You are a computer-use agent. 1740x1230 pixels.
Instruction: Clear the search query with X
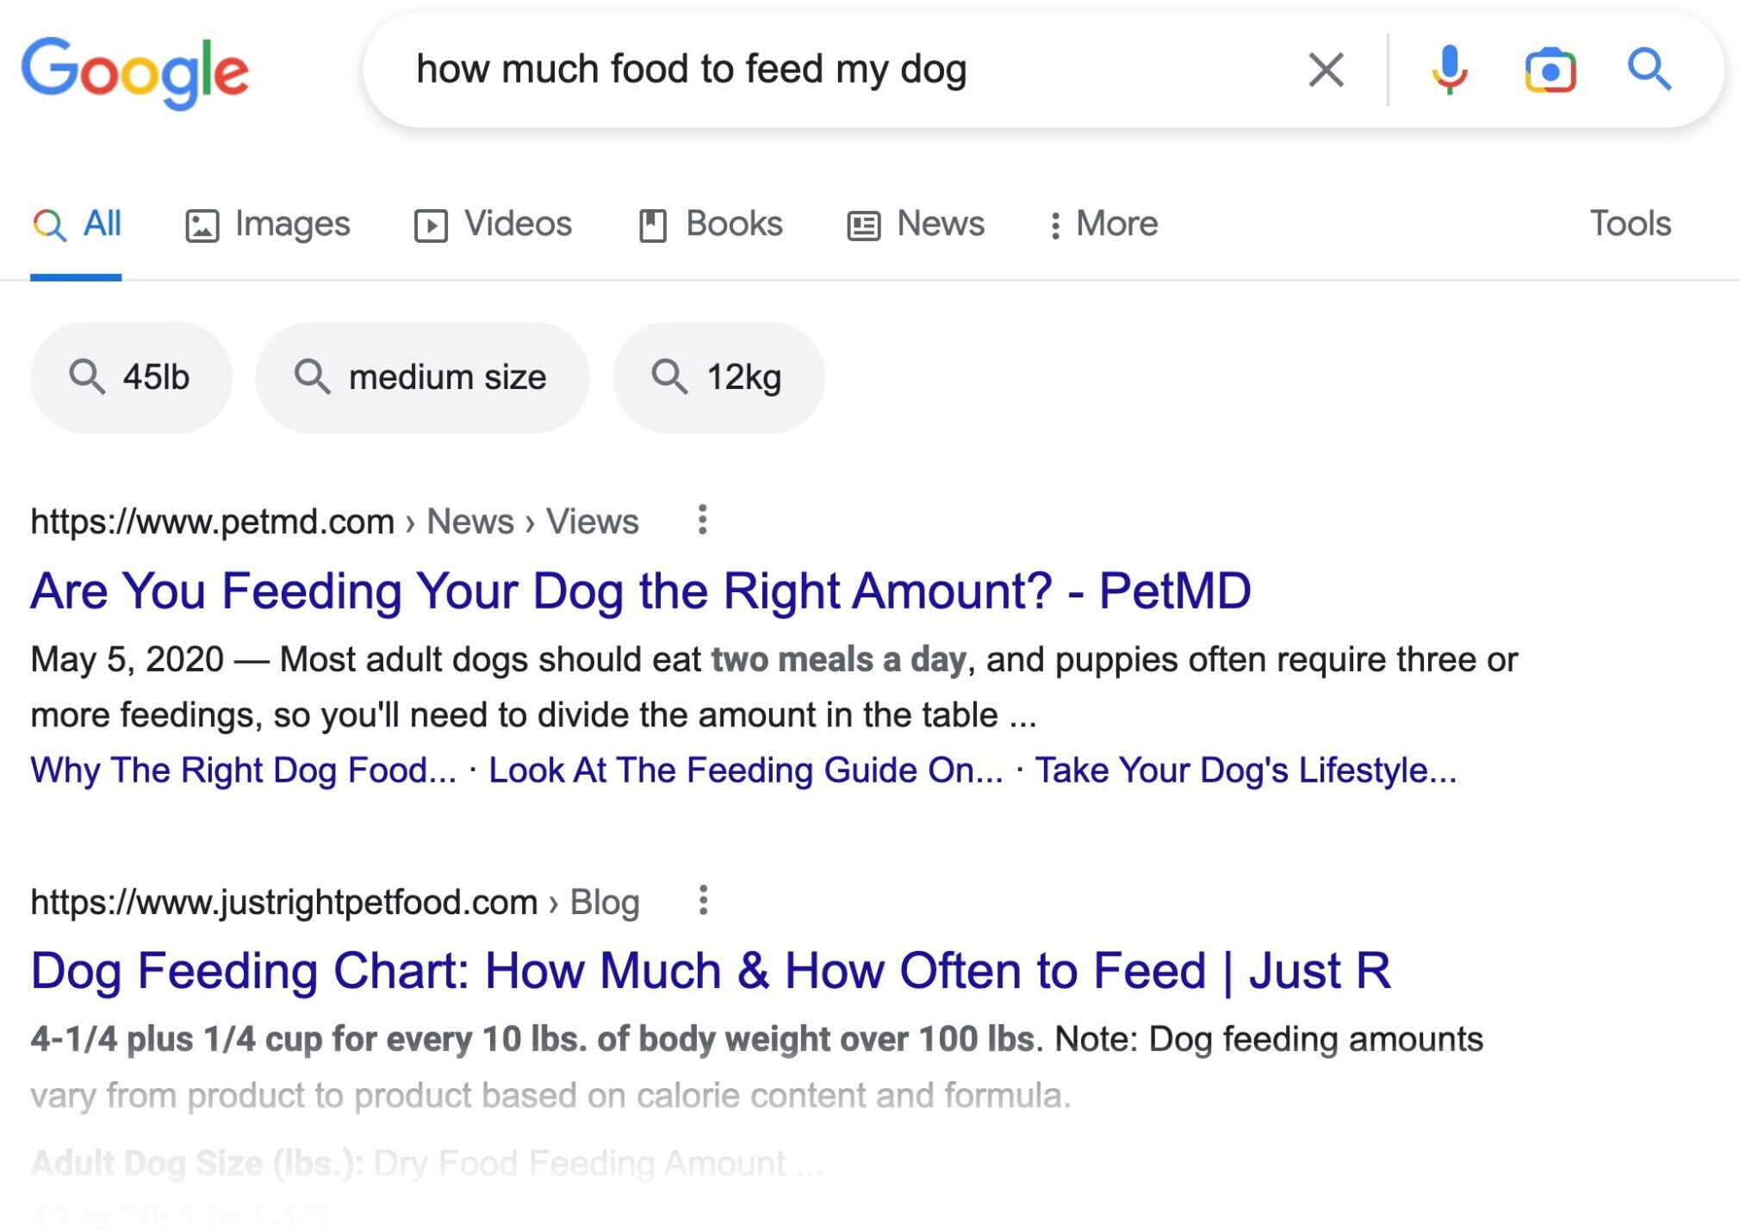point(1326,70)
